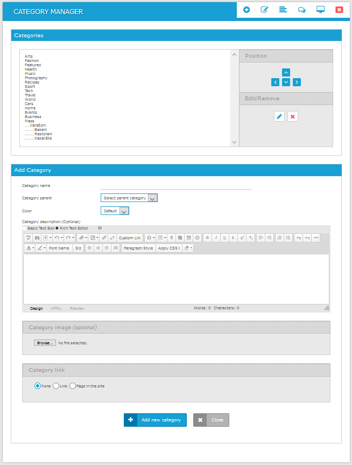Viewport: 352px width, 465px height.
Task: Choose the Page in the site option
Action: [73, 386]
